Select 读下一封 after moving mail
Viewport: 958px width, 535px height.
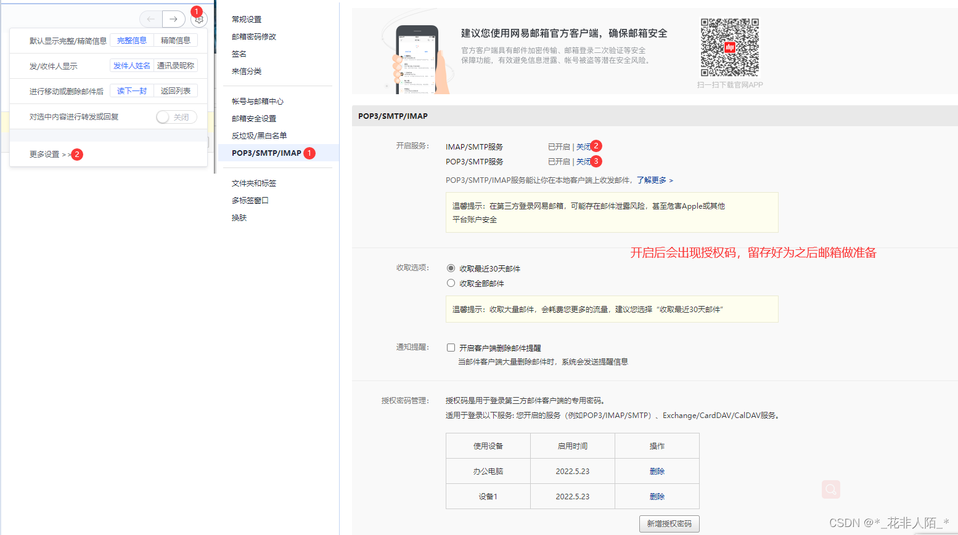pos(132,91)
